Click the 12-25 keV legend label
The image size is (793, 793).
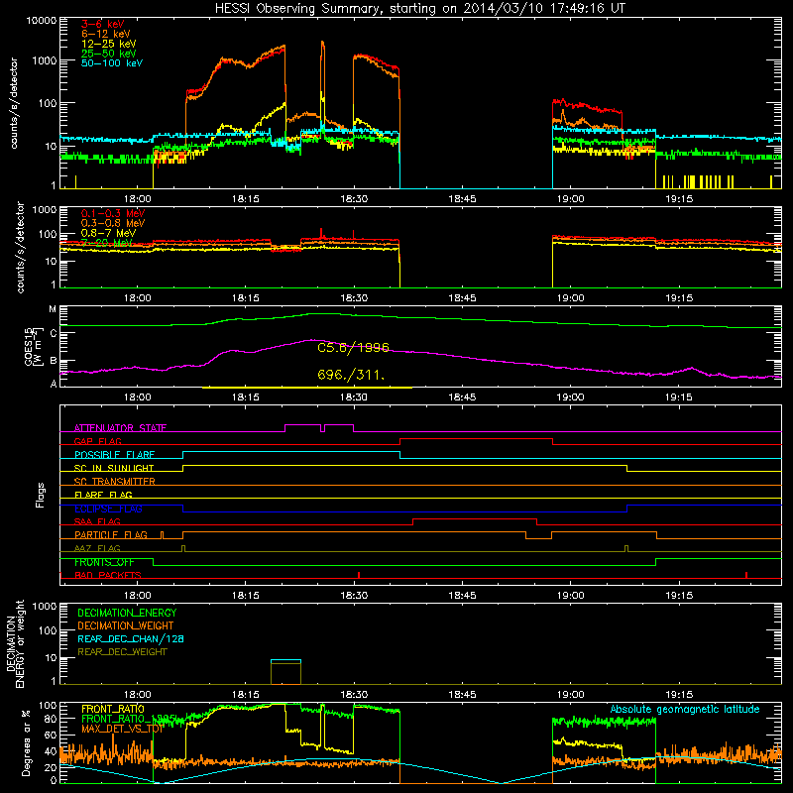pyautogui.click(x=109, y=44)
